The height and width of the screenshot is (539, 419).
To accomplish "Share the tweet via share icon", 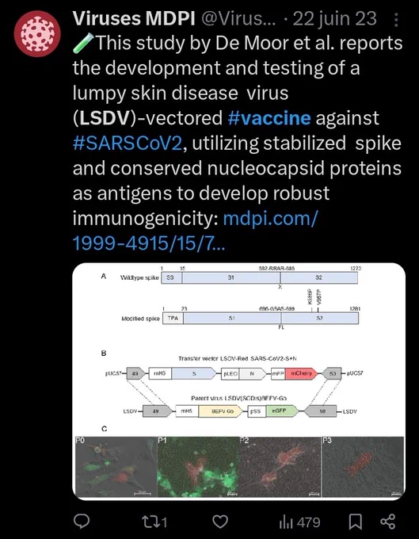I will pos(388,522).
